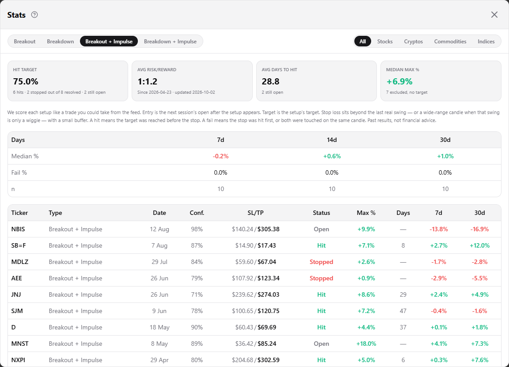The image size is (509, 367).
Task: Open the SB=F ticker row
Action: click(x=254, y=245)
